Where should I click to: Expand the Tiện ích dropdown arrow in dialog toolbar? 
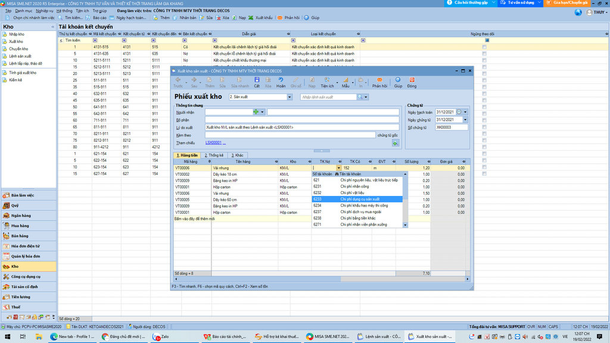pos(337,82)
